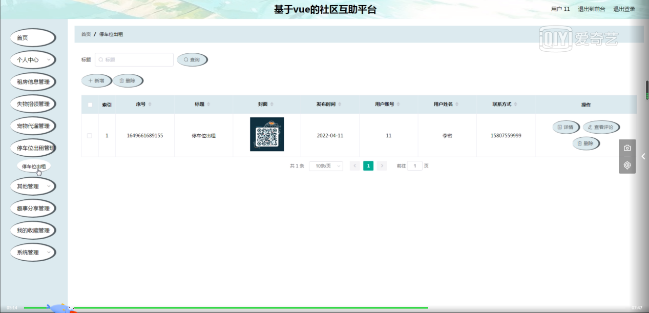Go to the previous page arrow
The image size is (649, 313).
(355, 166)
